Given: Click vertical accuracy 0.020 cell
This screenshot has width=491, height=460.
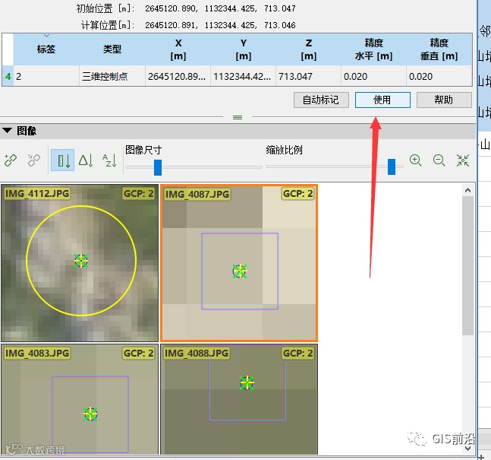Looking at the screenshot, I should [439, 76].
